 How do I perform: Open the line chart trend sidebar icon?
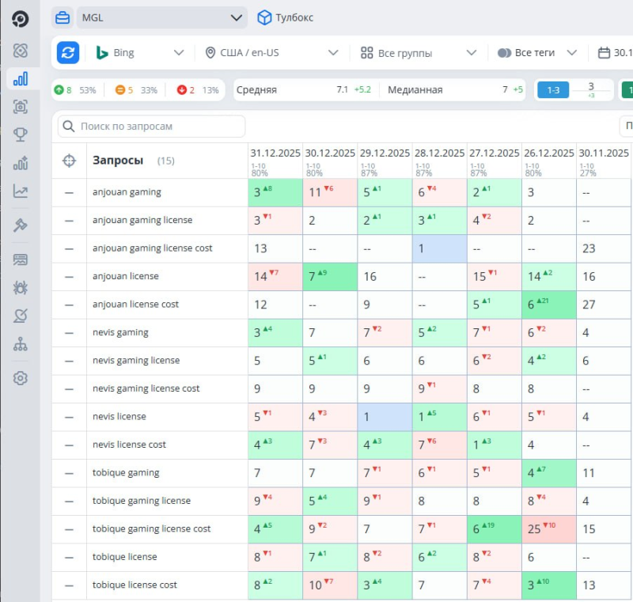click(x=21, y=191)
